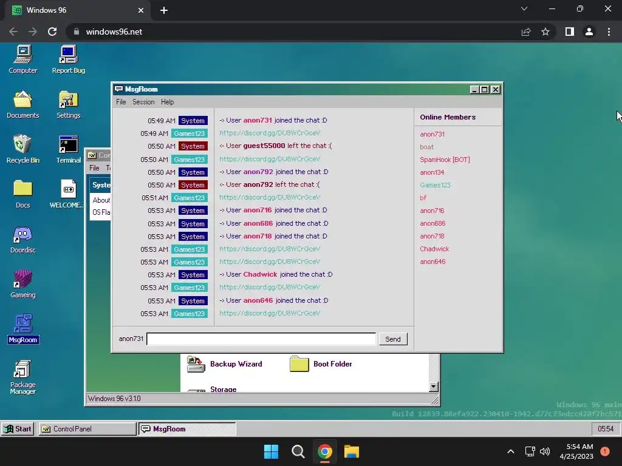Focus the chat message input field
This screenshot has width=622, height=466.
[261, 339]
